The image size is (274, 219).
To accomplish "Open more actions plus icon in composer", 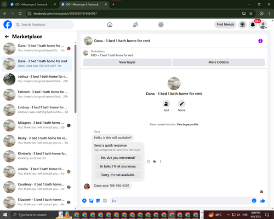I will (84, 201).
